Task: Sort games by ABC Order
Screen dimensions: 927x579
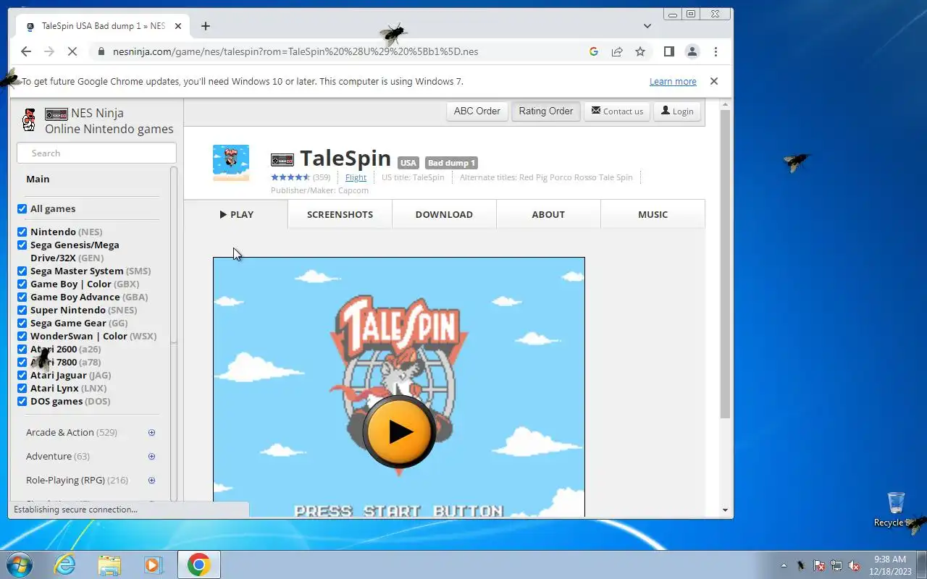Action: (x=477, y=111)
